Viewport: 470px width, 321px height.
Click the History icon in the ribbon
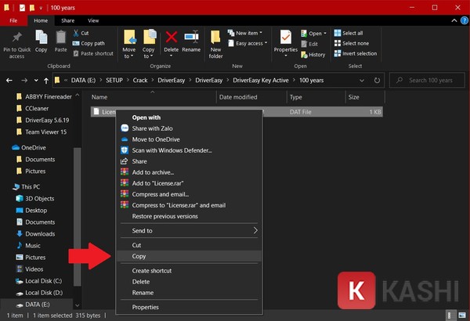click(x=304, y=55)
